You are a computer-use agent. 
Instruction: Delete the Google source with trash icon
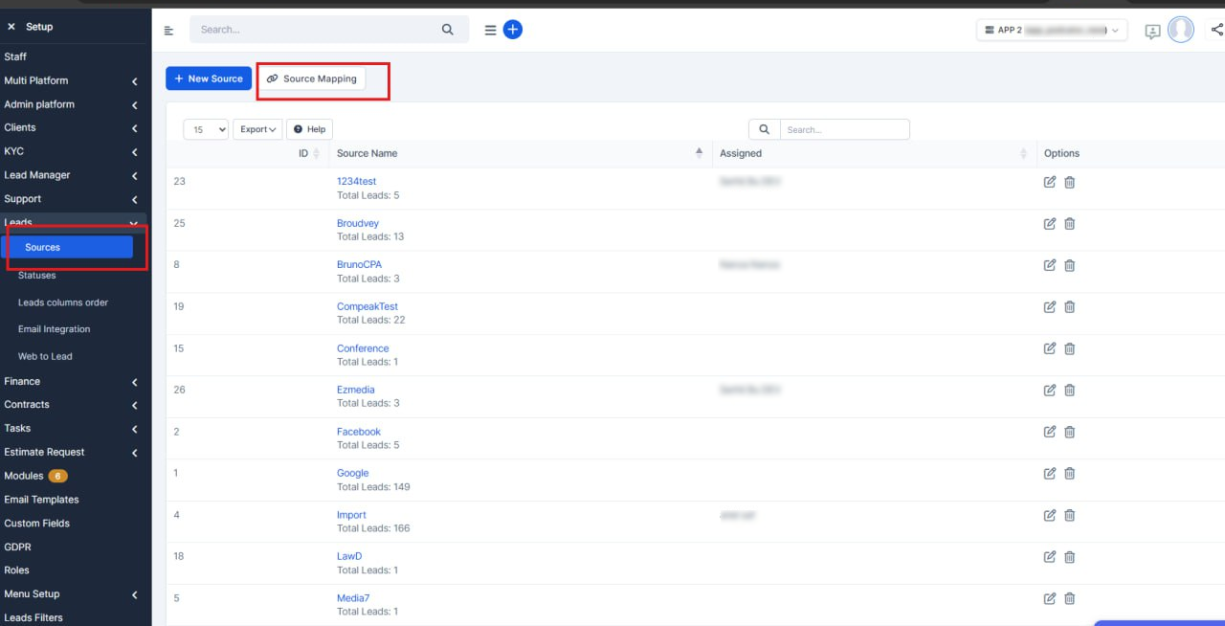(1070, 474)
